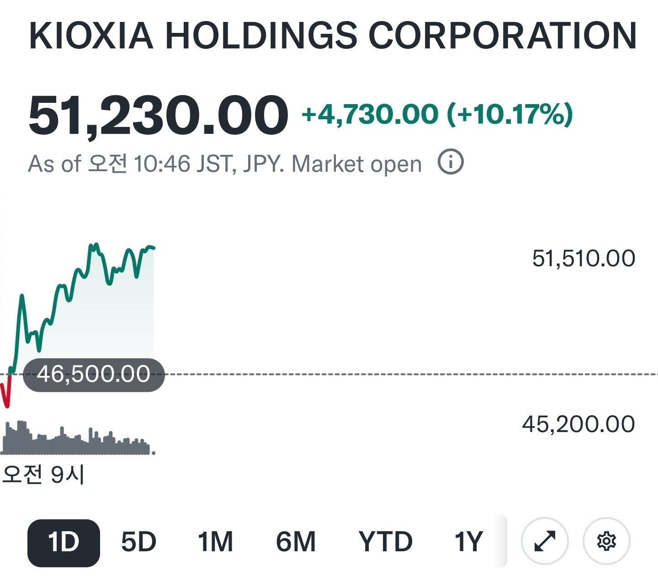
Task: Tap the KIOXIA HOLDINGS CORPORATION title
Action: (x=332, y=36)
